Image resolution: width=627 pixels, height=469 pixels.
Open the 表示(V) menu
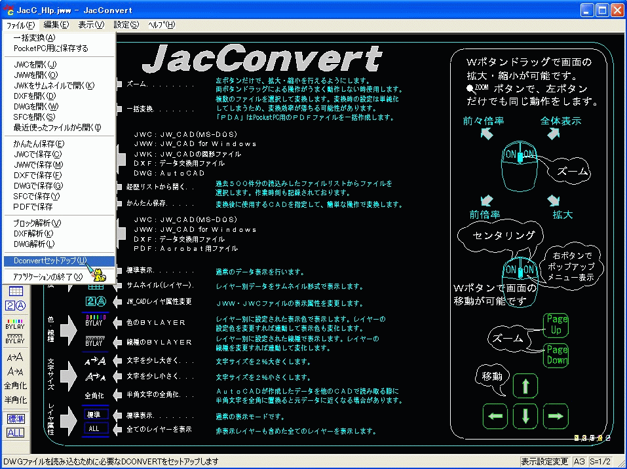pos(91,25)
